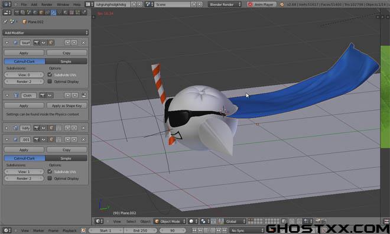
Task: Apply the bsurf subsurf modifier
Action: point(24,53)
